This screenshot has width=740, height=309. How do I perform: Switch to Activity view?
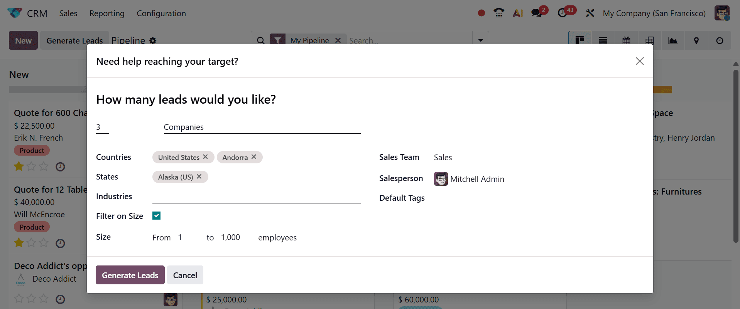pyautogui.click(x=720, y=40)
